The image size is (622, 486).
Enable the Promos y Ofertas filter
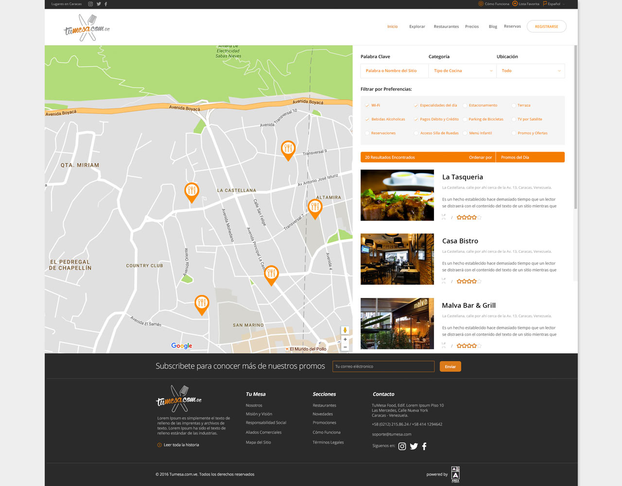tap(514, 133)
